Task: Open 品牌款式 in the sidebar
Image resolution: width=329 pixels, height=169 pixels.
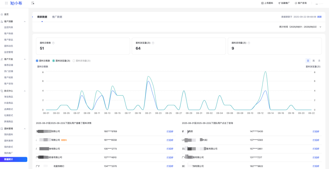Action: pos(9,109)
